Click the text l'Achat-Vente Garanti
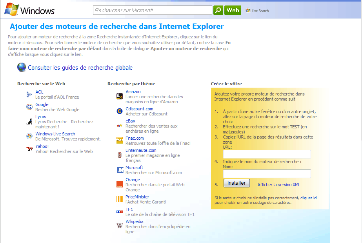 (146, 202)
